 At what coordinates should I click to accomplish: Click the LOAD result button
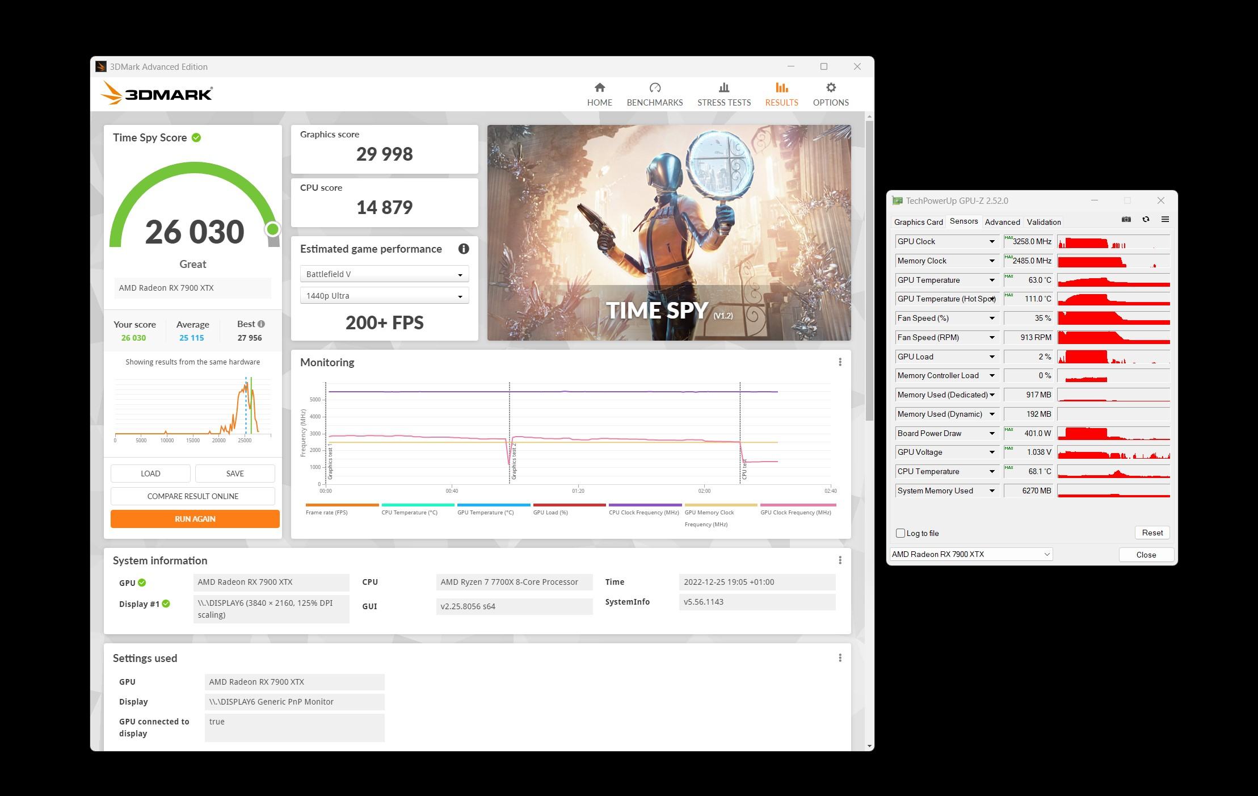(x=150, y=474)
